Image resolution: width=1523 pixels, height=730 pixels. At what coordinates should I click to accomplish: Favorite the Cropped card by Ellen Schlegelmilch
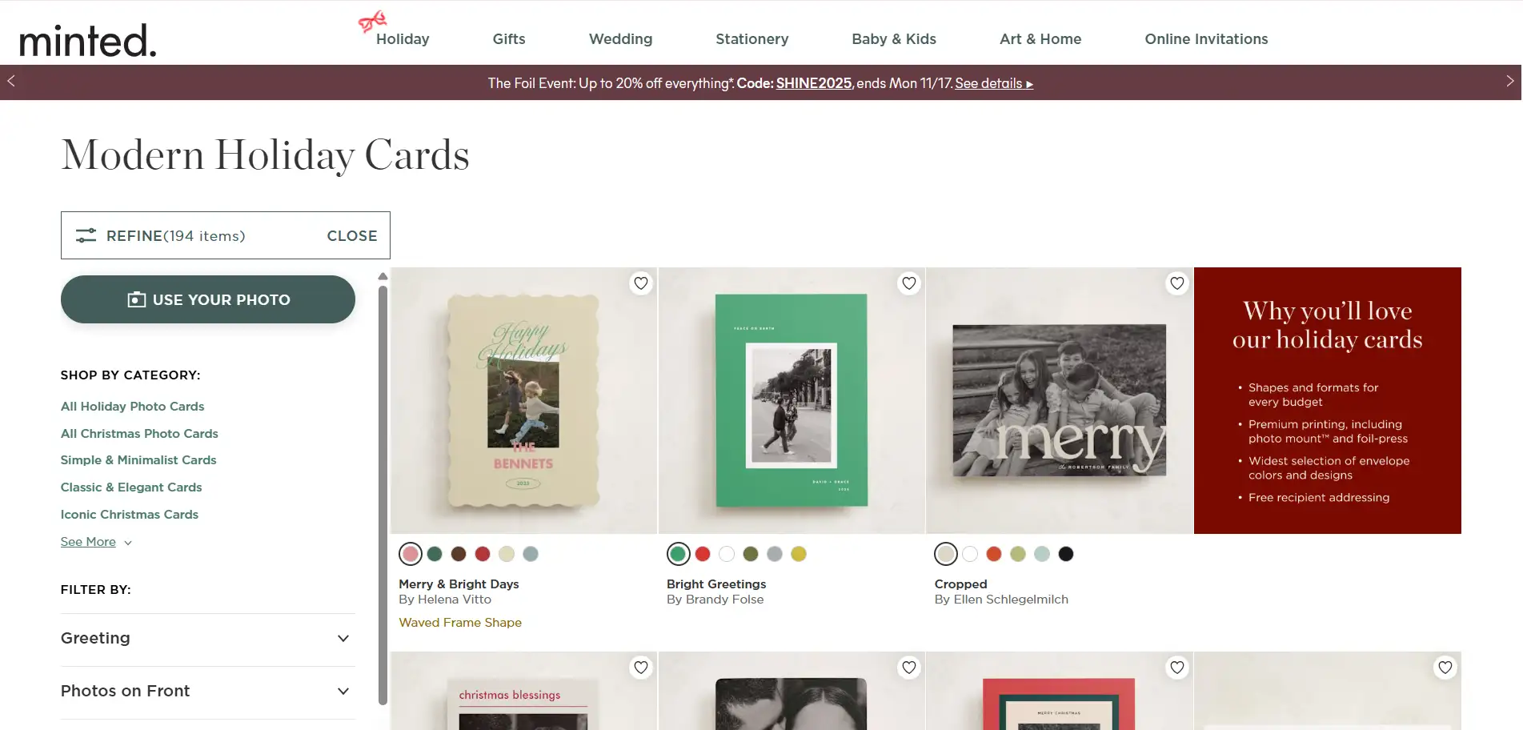1176,283
